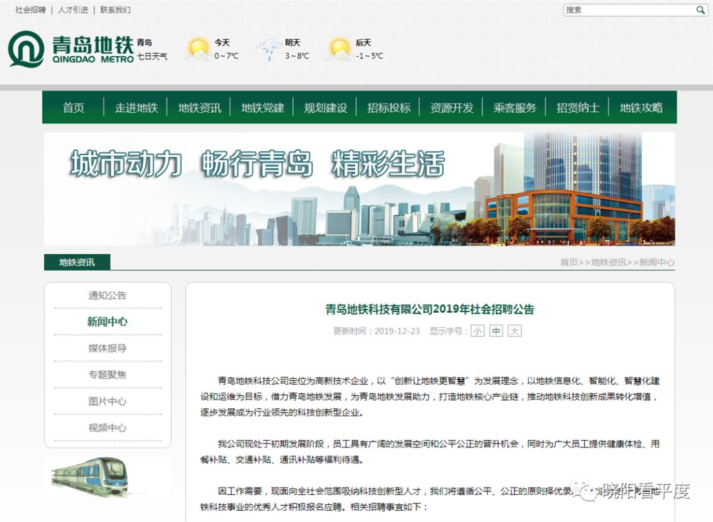This screenshot has height=522, width=713.
Task: Set font size to small (小)
Action: click(x=477, y=331)
